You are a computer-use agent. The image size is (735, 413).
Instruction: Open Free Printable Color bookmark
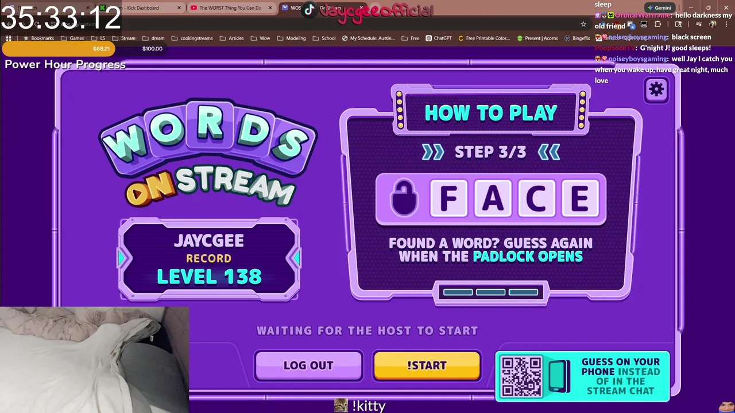pyautogui.click(x=484, y=38)
